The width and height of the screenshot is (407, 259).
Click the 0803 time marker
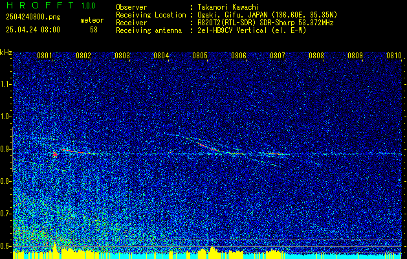(122, 56)
